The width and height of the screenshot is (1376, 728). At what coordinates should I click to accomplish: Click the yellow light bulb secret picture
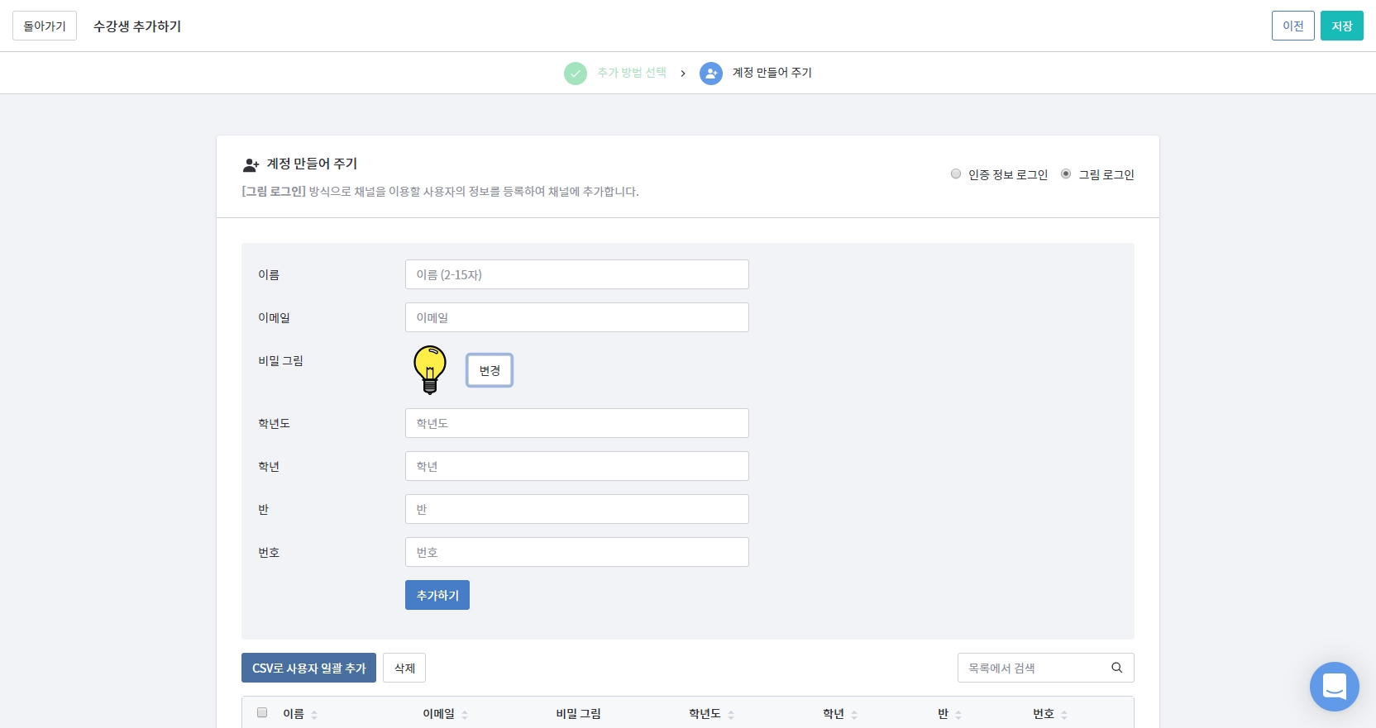click(429, 369)
